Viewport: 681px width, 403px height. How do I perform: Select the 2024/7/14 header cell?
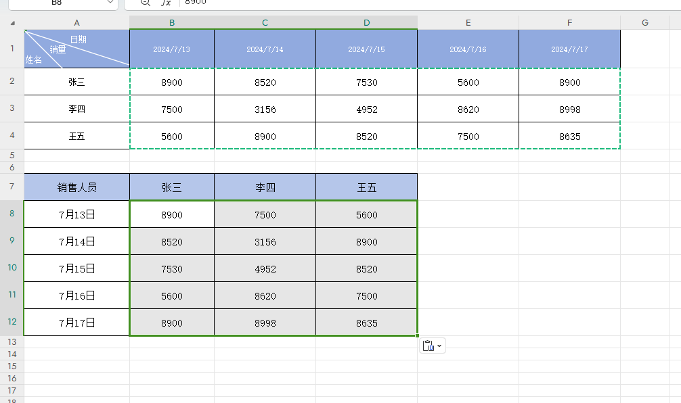pos(265,49)
